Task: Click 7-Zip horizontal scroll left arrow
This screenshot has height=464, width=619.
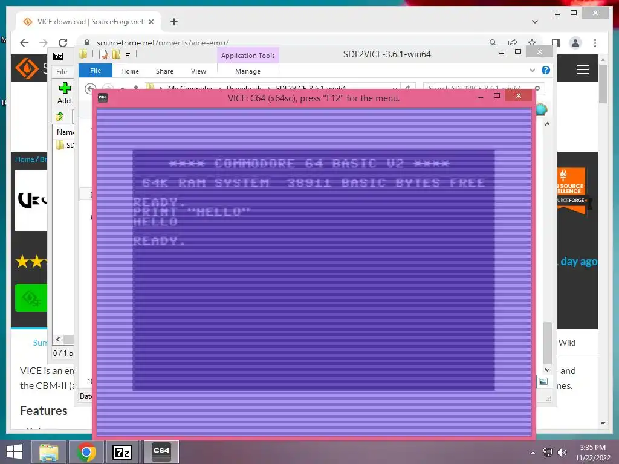Action: coord(59,339)
